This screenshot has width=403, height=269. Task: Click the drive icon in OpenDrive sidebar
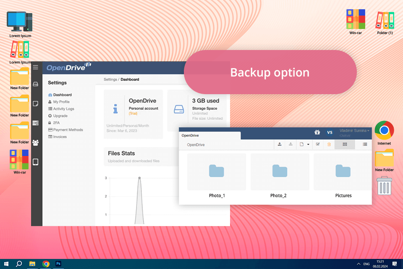(x=35, y=84)
